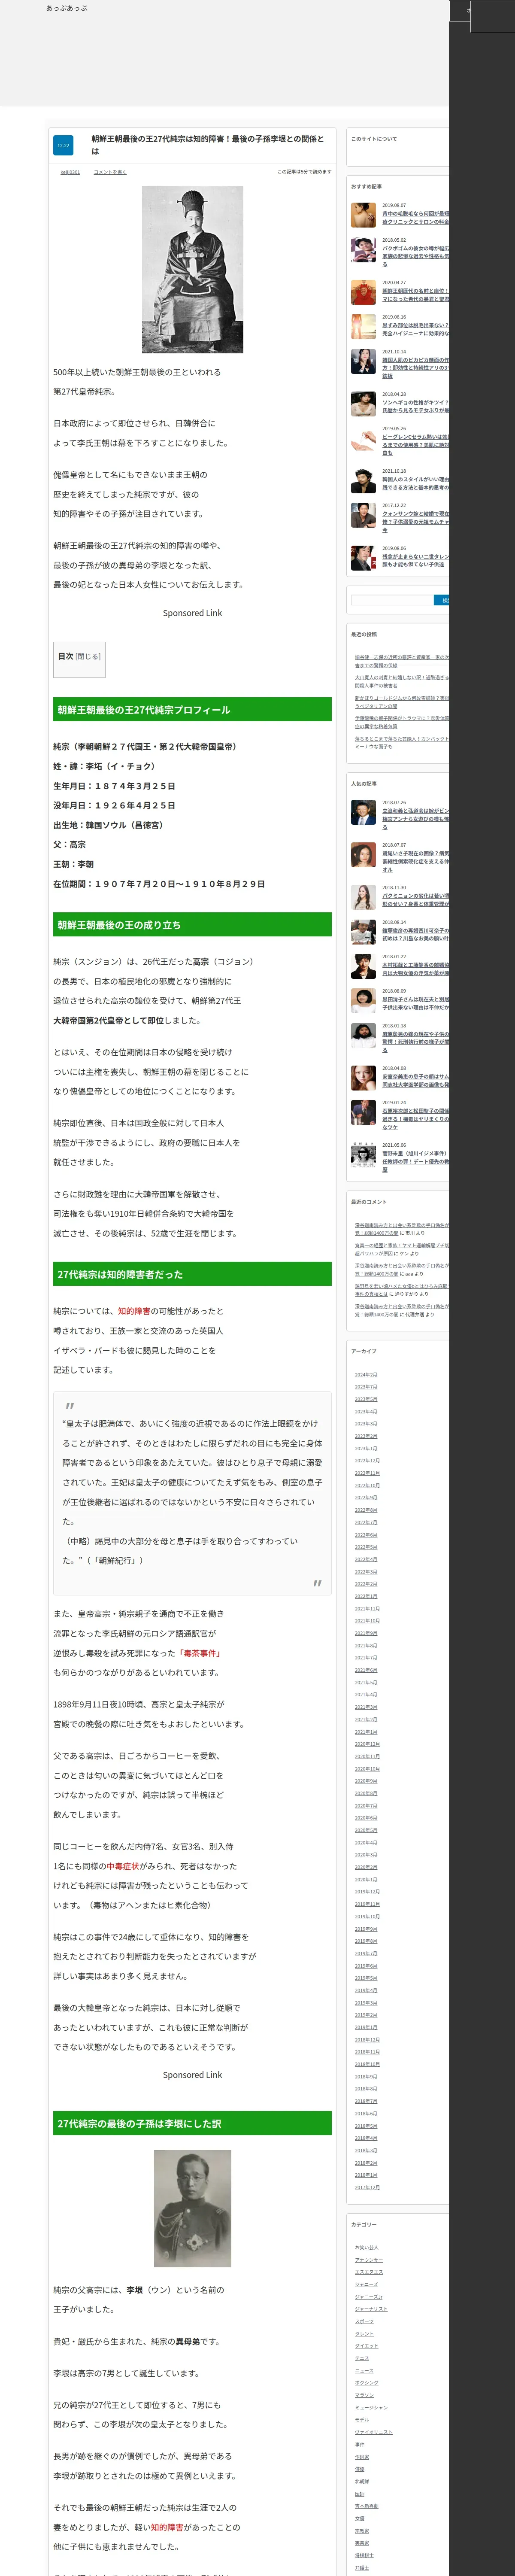Open thumbnail of the 2018.01.18 麻原彰晃 article
The image size is (515, 2576).
[x=363, y=1035]
